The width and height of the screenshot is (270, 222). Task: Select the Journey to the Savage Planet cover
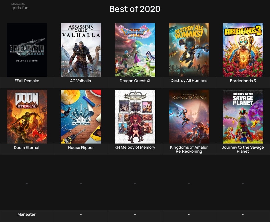[x=243, y=117]
